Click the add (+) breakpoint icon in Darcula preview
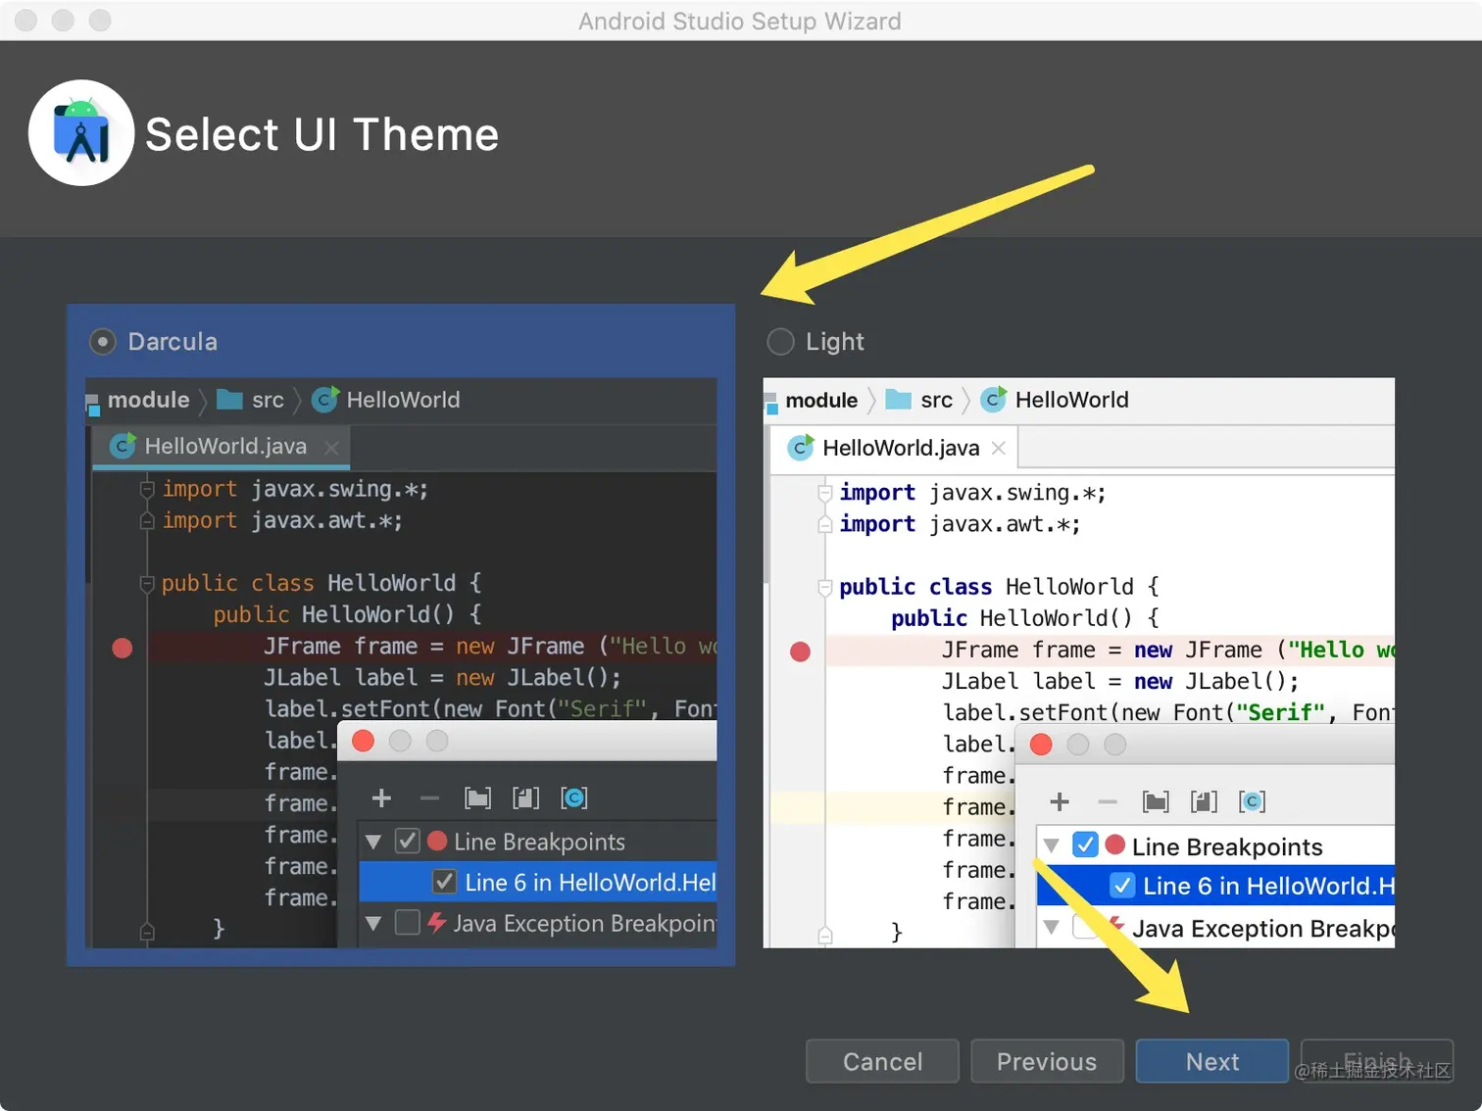The width and height of the screenshot is (1482, 1111). [382, 797]
